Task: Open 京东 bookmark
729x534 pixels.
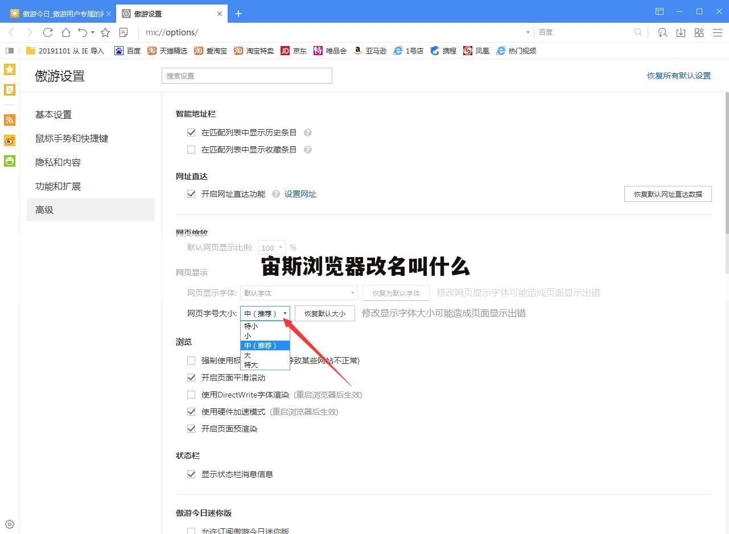Action: click(x=294, y=51)
